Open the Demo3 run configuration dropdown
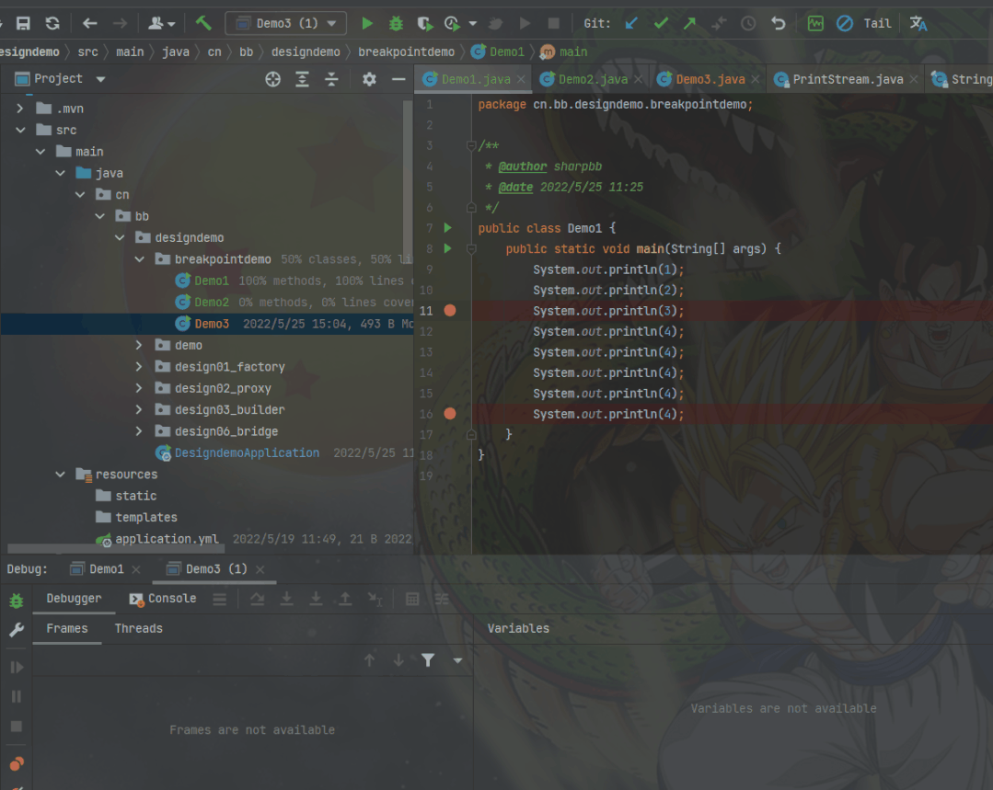 (x=332, y=22)
